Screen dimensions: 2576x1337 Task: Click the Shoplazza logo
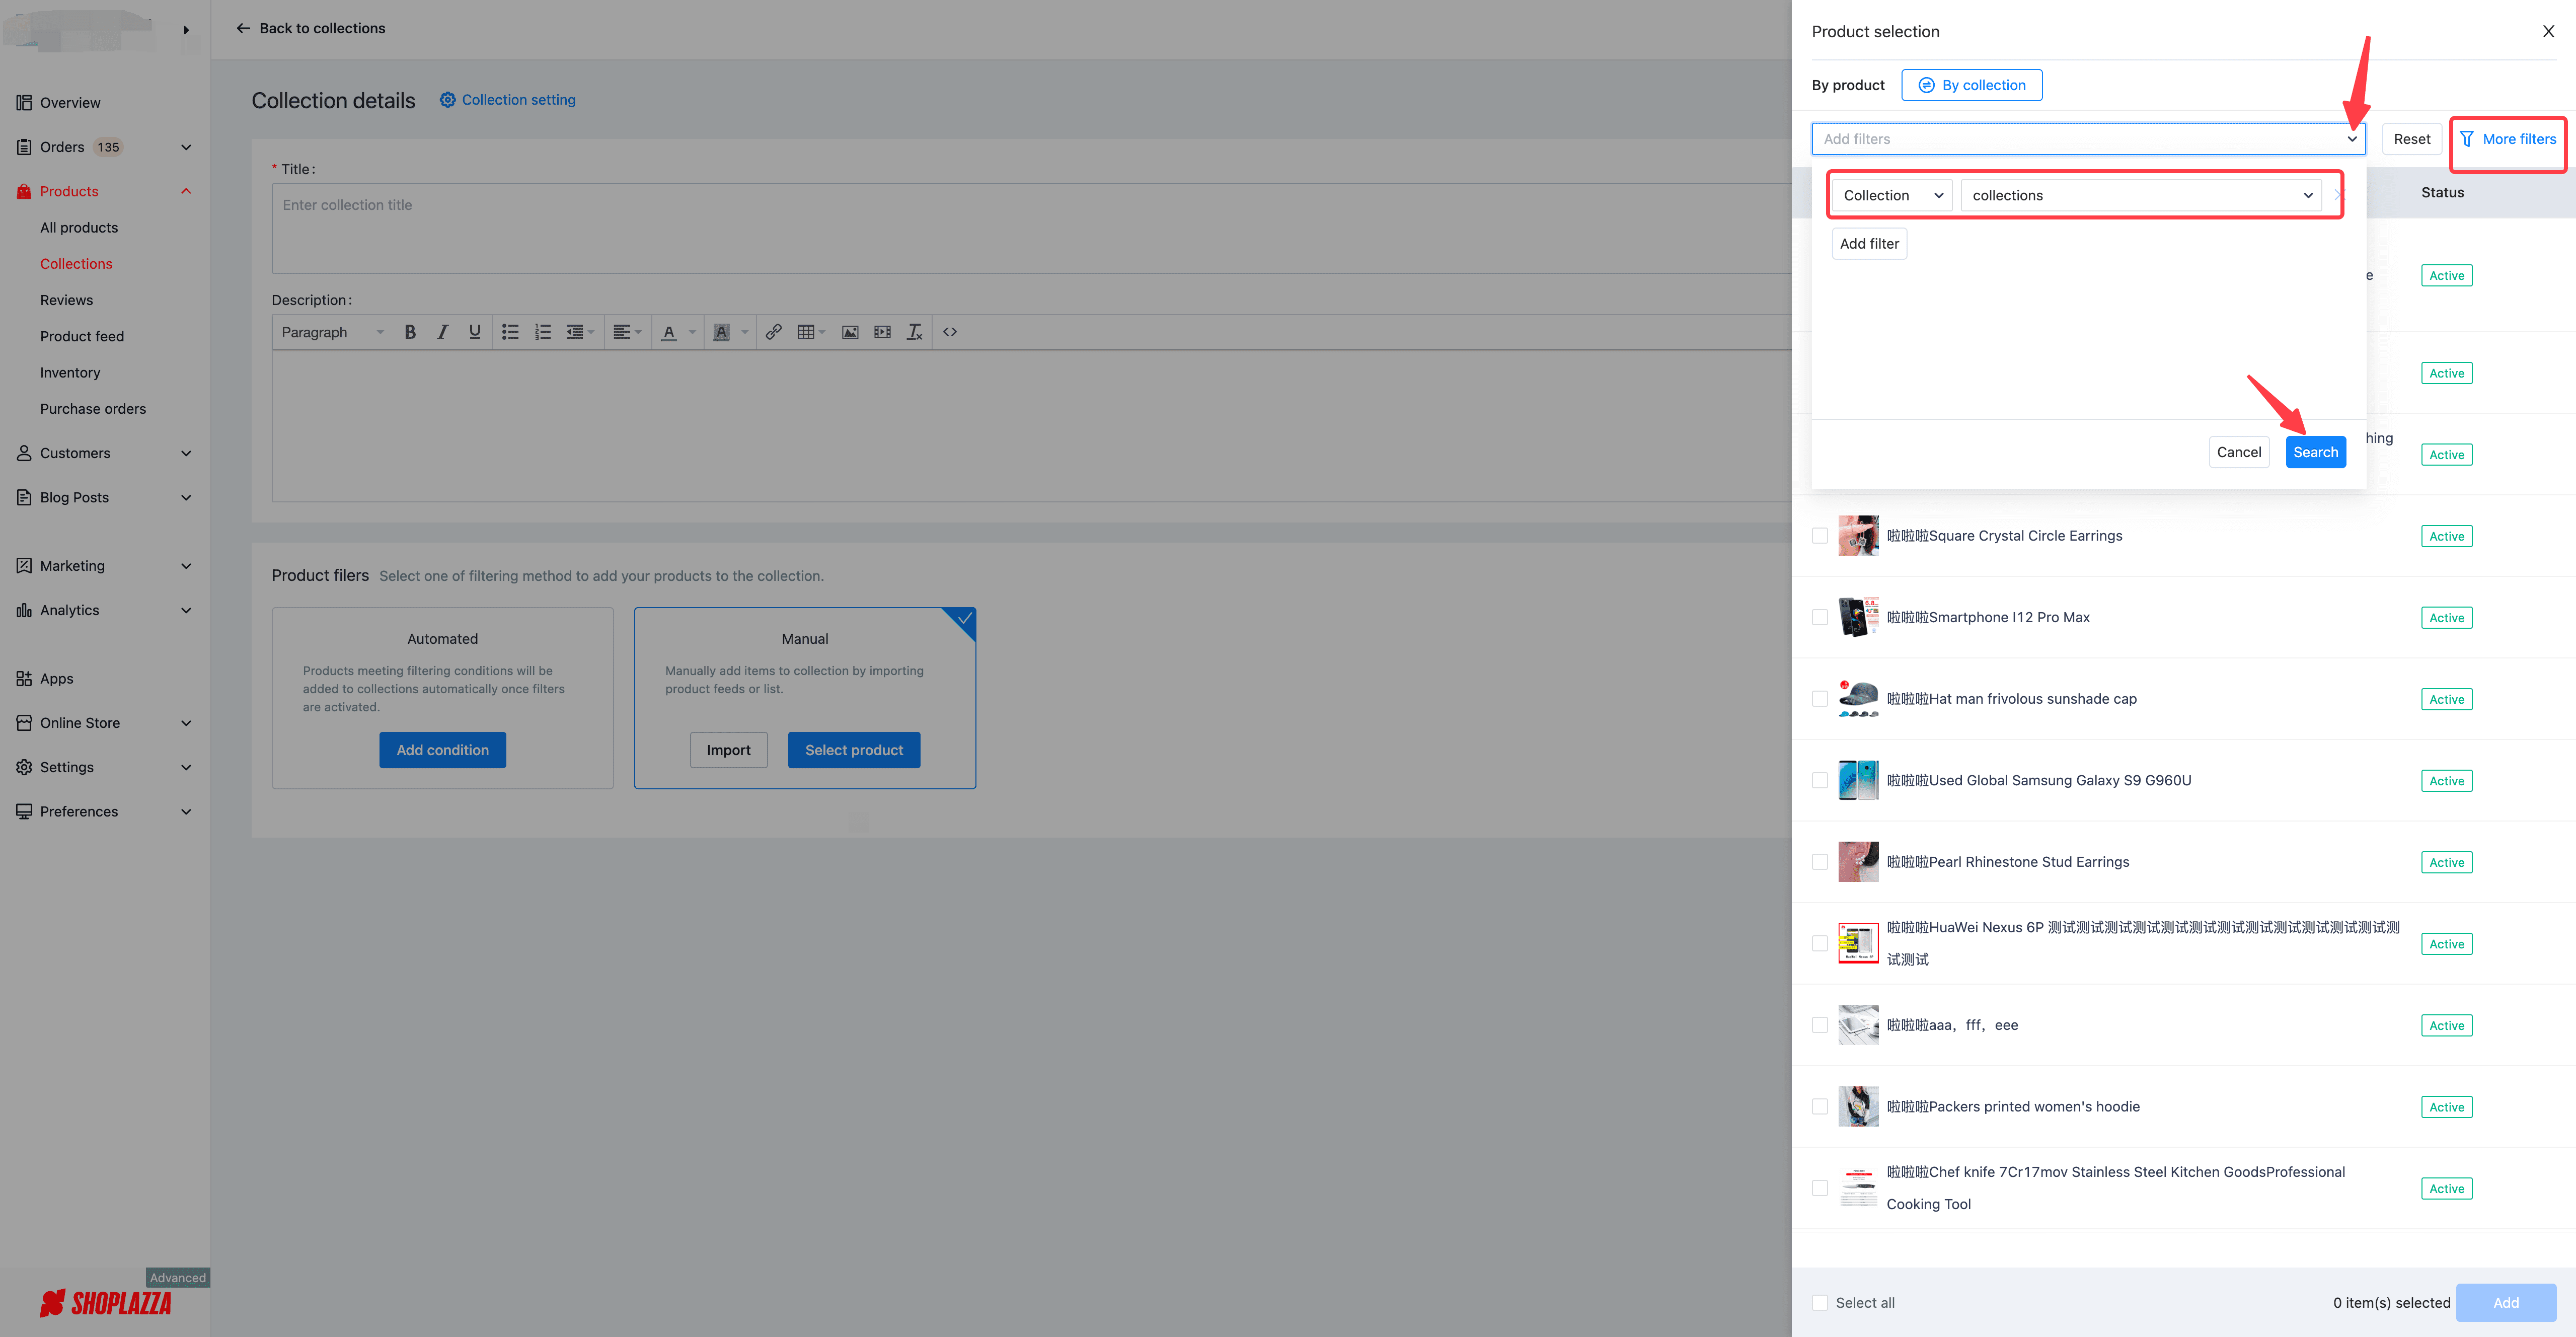click(105, 1303)
